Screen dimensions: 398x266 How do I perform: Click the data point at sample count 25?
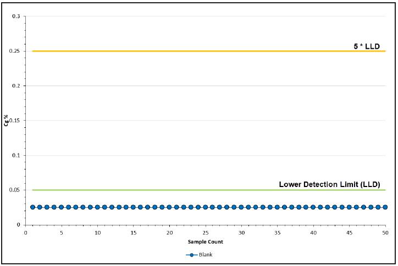(x=206, y=207)
